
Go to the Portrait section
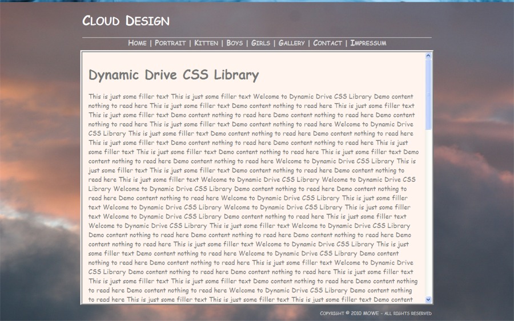[170, 43]
